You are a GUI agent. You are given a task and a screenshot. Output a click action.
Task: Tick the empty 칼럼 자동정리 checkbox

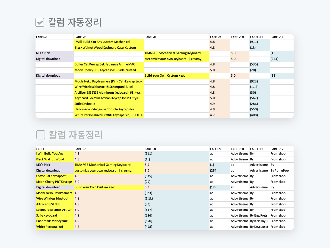point(41,135)
